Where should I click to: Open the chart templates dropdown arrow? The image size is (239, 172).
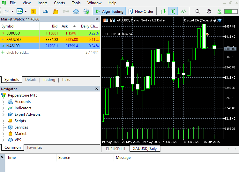tap(12, 12)
